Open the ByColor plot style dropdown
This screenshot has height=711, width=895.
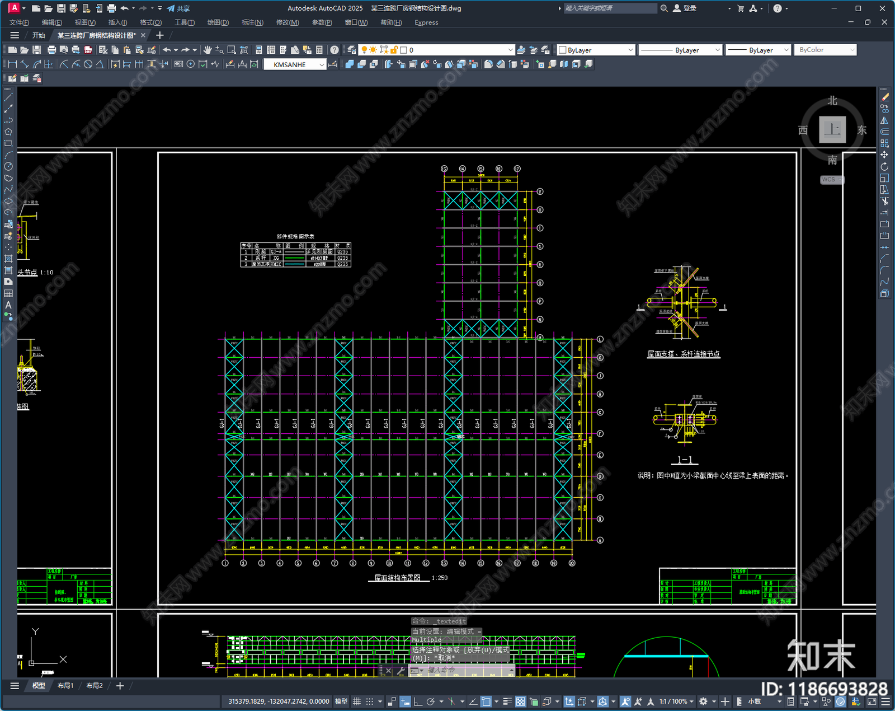(x=825, y=50)
